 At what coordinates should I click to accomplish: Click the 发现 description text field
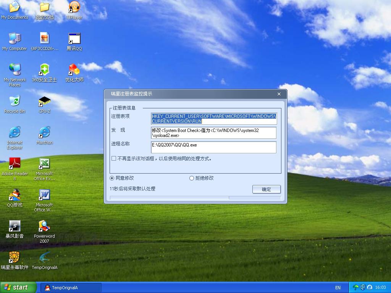coord(214,133)
